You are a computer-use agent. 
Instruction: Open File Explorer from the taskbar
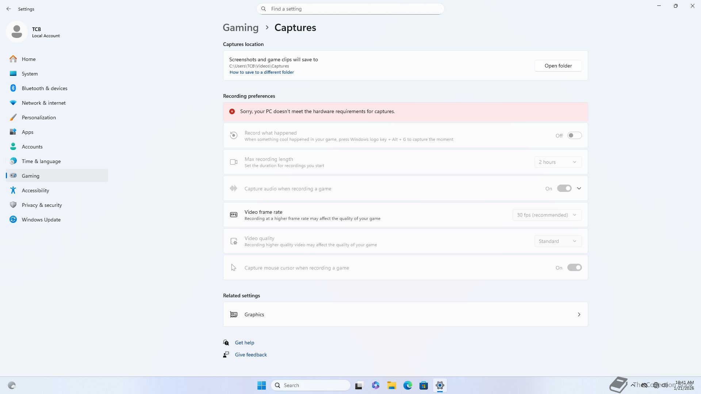coord(392,385)
